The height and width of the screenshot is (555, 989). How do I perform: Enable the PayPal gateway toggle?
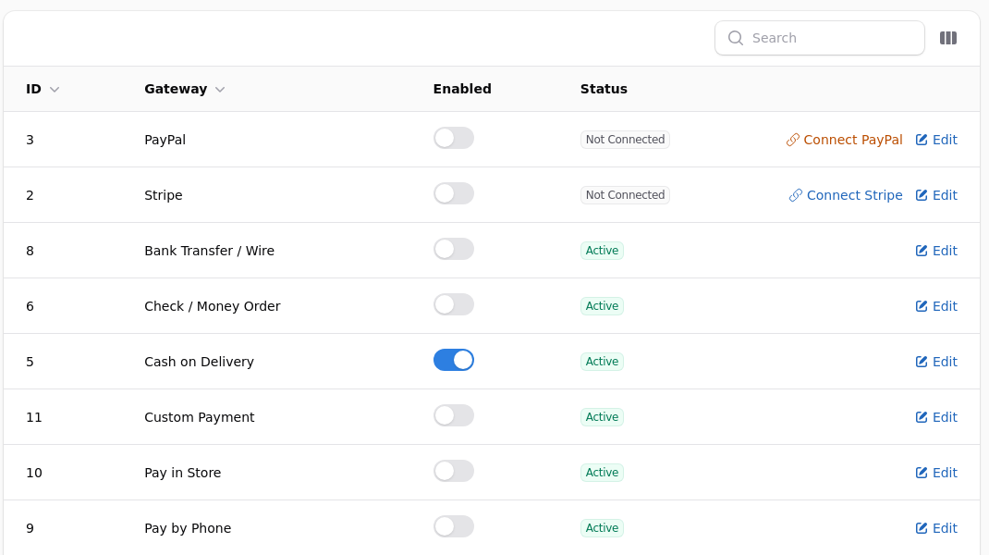click(x=454, y=138)
